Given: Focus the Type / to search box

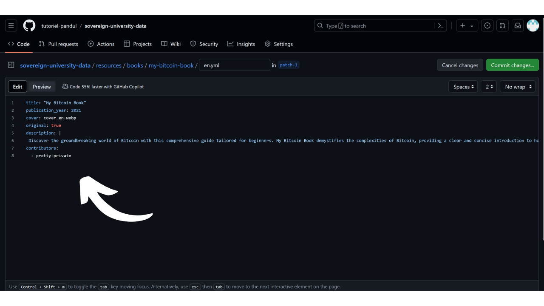Looking at the screenshot, I should [380, 25].
